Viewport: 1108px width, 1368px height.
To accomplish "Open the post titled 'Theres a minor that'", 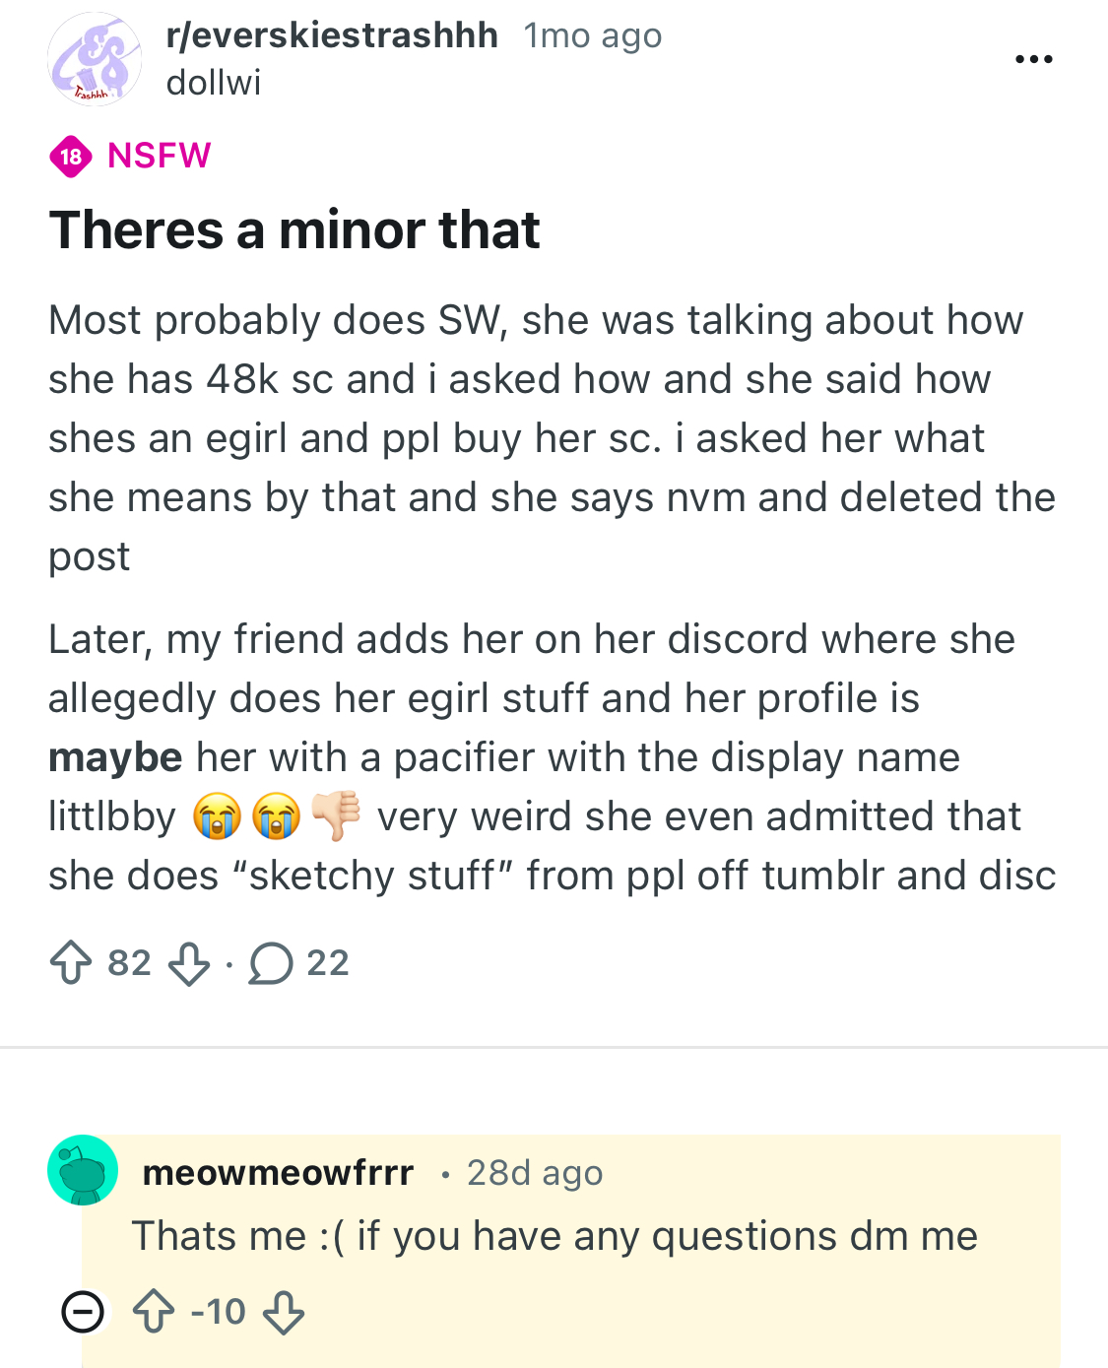I will (294, 230).
